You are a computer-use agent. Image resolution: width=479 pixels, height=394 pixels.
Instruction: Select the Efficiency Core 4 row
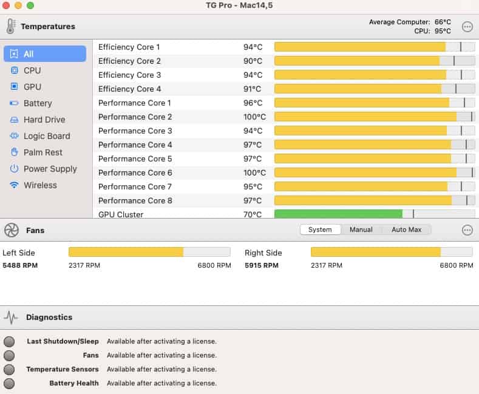coord(285,89)
